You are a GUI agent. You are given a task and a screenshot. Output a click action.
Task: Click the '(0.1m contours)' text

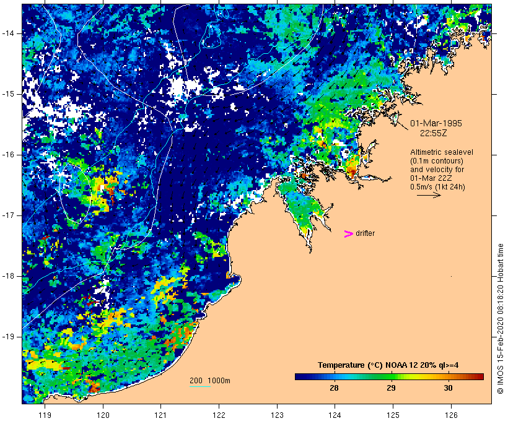point(436,161)
